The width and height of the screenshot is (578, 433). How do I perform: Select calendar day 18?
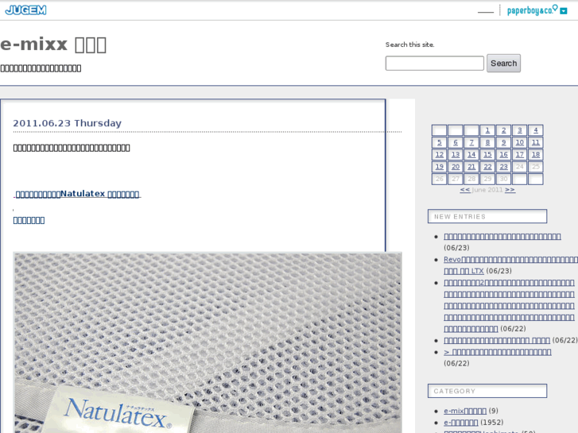tap(536, 154)
